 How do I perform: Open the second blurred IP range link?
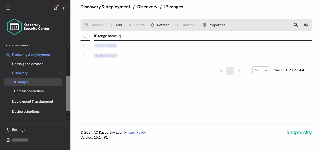105,56
